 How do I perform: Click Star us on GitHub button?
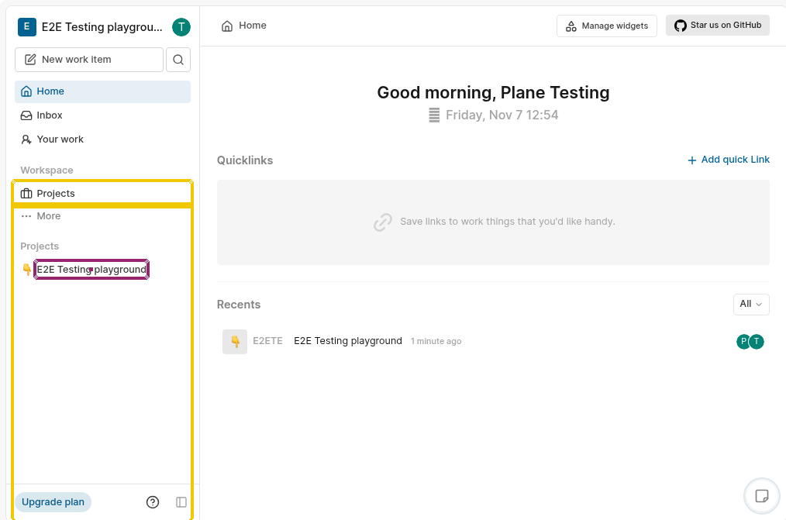[x=717, y=26]
